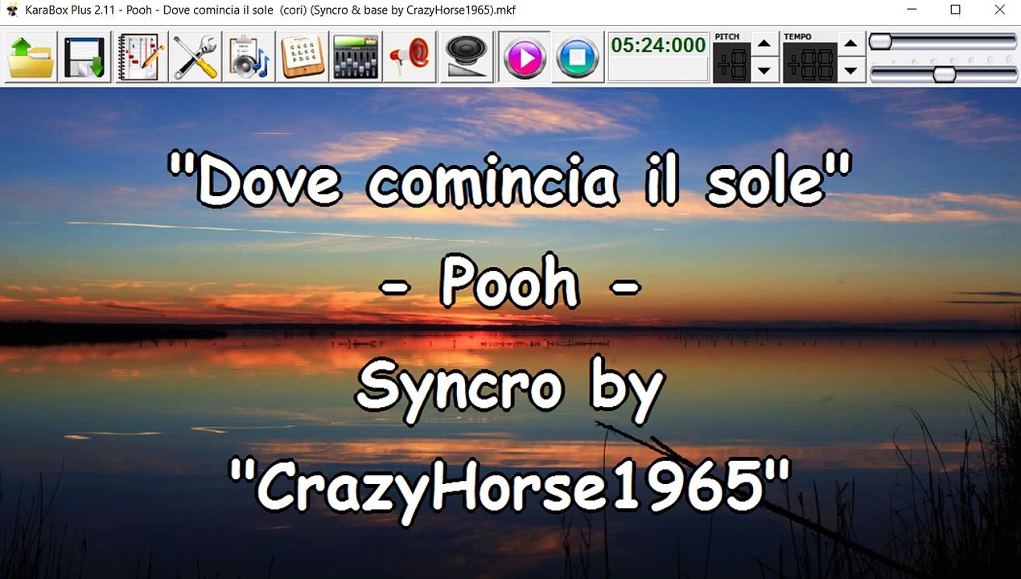1021x579 pixels.
Task: Minimize the KaraBox Plus window
Action: (x=912, y=10)
